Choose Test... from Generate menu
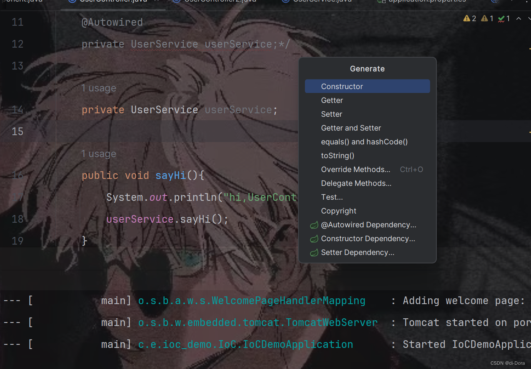The height and width of the screenshot is (369, 531). point(367,197)
